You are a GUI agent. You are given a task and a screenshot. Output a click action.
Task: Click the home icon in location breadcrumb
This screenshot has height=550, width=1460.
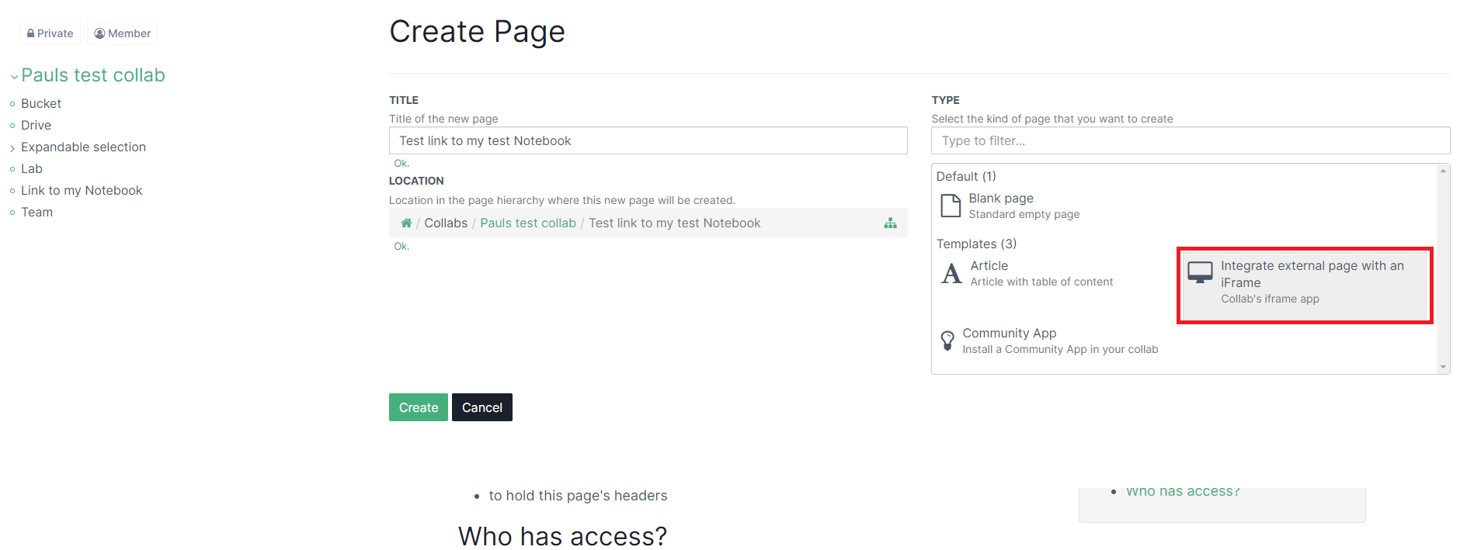pos(405,223)
